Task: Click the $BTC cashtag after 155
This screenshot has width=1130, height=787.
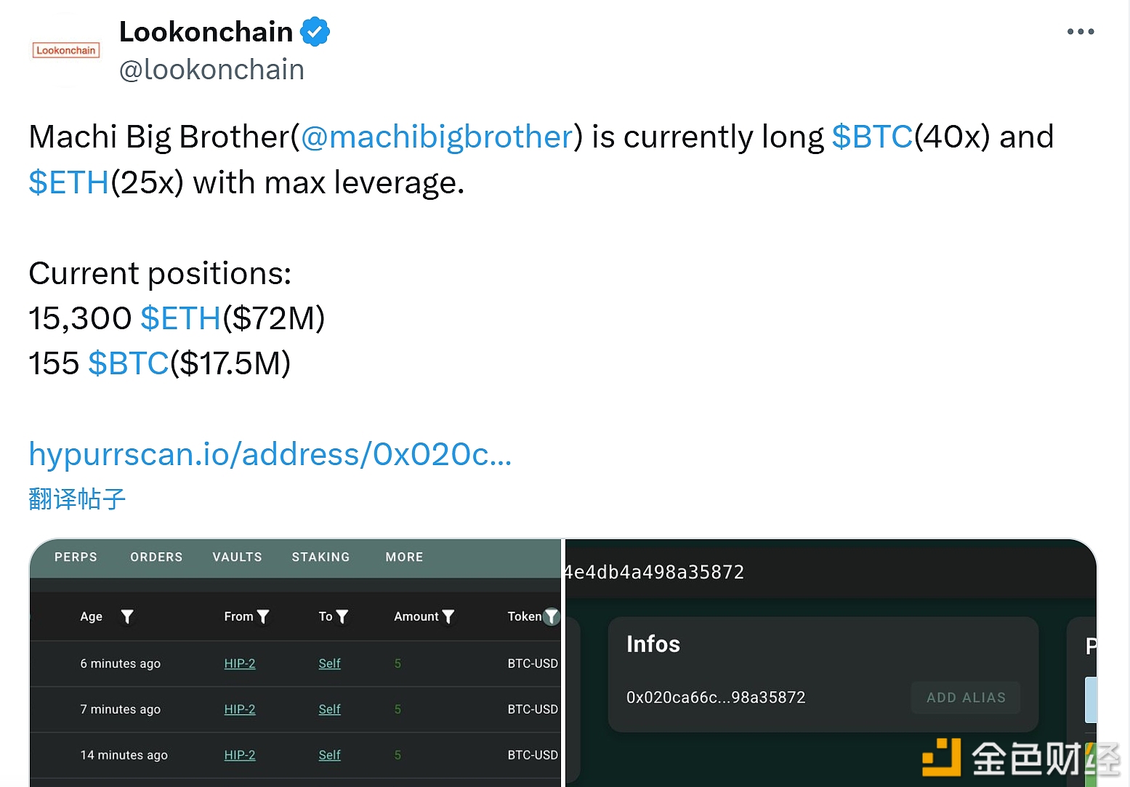Action: click(x=128, y=363)
